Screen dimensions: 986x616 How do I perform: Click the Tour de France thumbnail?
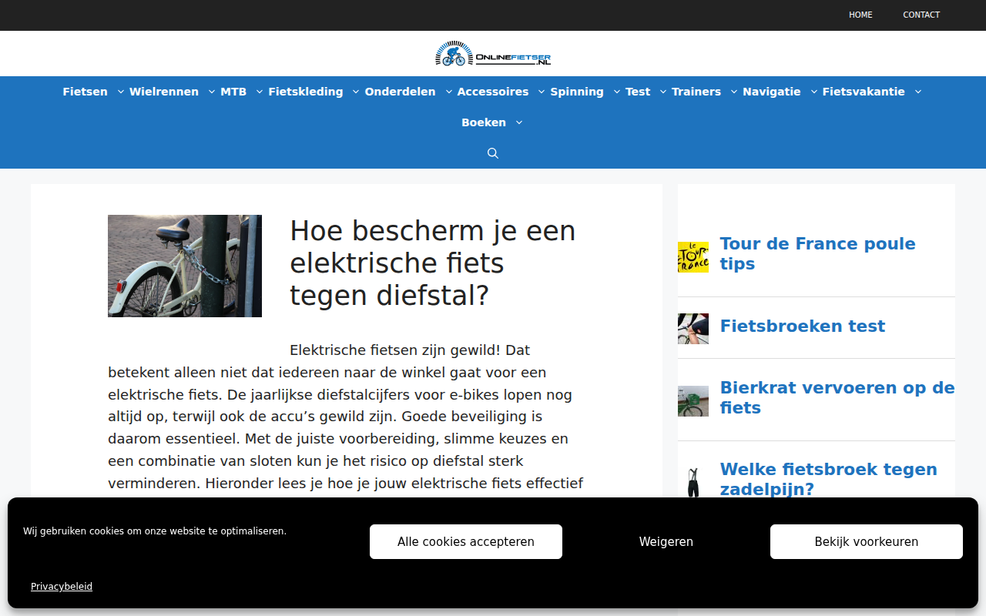click(x=693, y=257)
